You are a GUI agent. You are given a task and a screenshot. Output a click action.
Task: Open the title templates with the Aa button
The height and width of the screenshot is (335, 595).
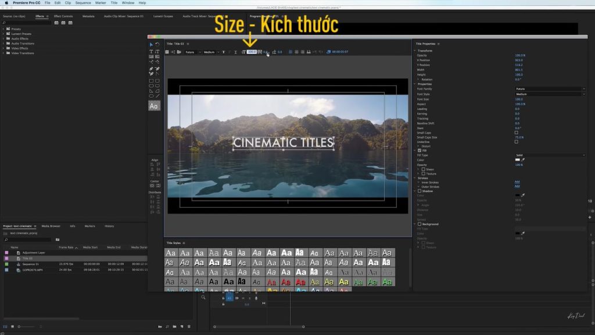coord(153,106)
